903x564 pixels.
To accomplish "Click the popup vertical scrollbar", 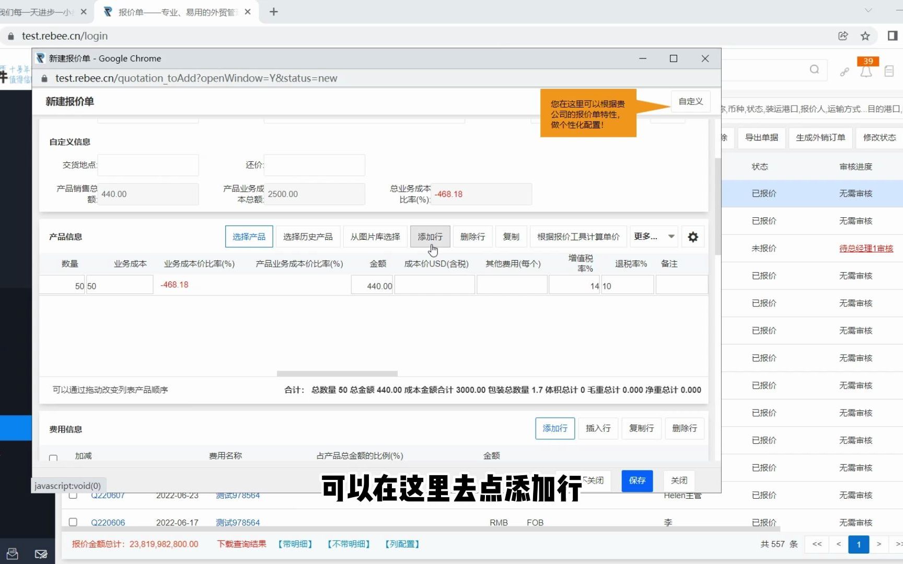I will (718, 206).
